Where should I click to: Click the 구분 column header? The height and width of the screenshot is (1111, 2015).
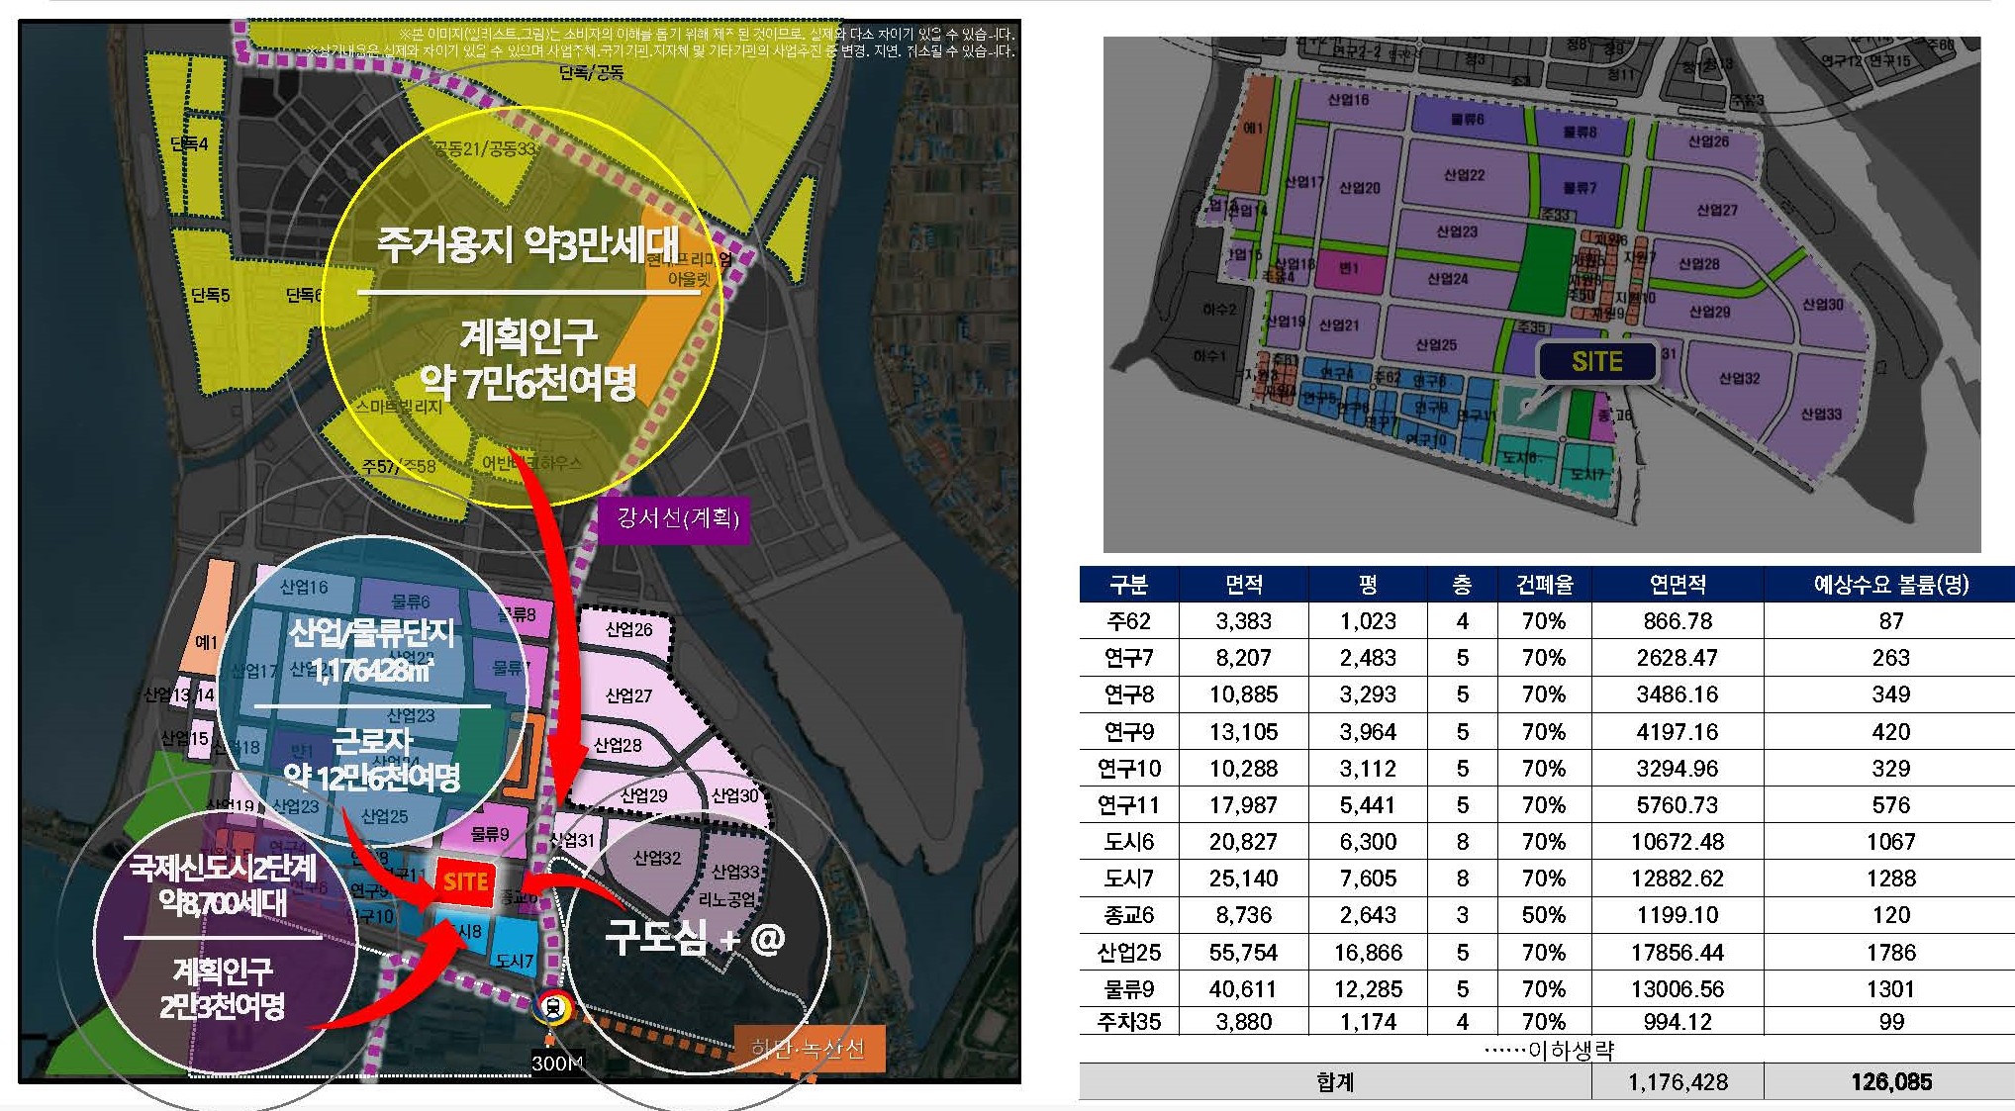1128,585
